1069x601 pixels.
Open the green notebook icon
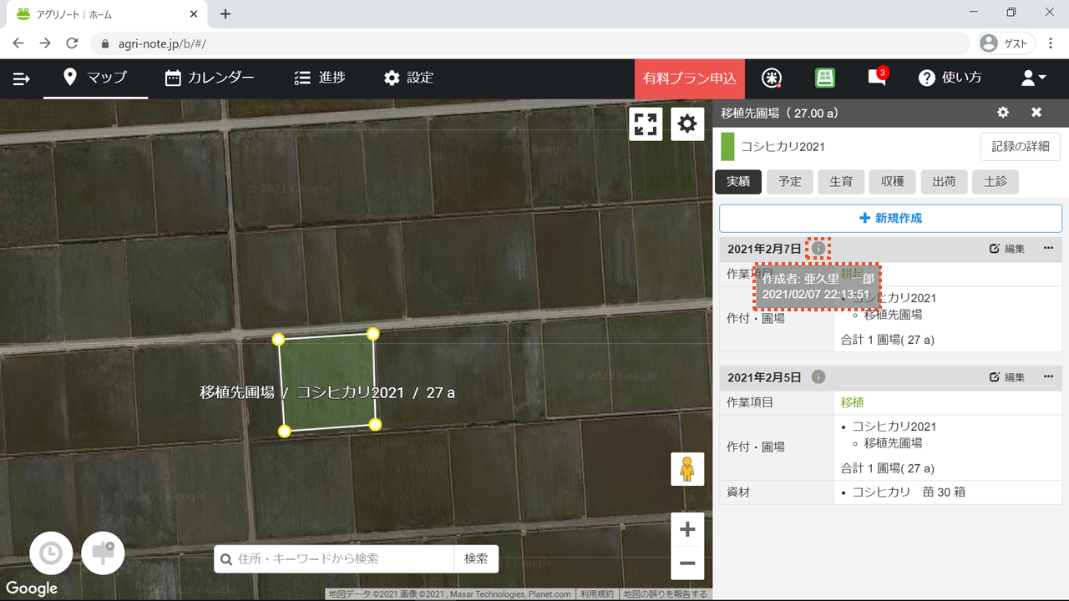825,78
